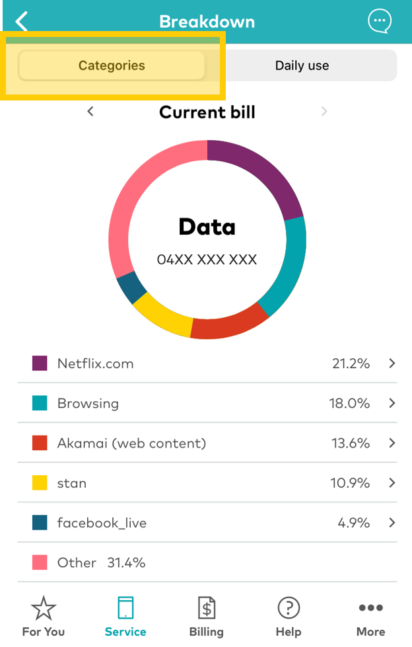The height and width of the screenshot is (647, 412).
Task: Click the purple Netflix color swatch
Action: 39,363
